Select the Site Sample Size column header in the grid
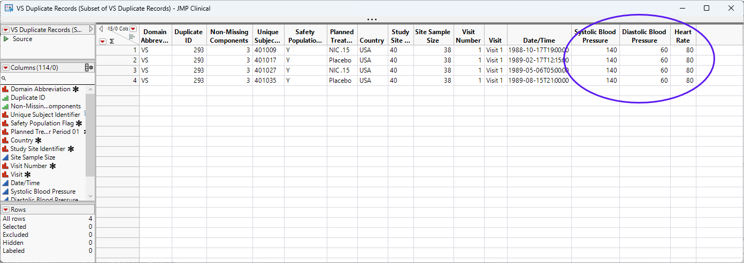Image resolution: width=744 pixels, height=263 pixels. (x=433, y=36)
